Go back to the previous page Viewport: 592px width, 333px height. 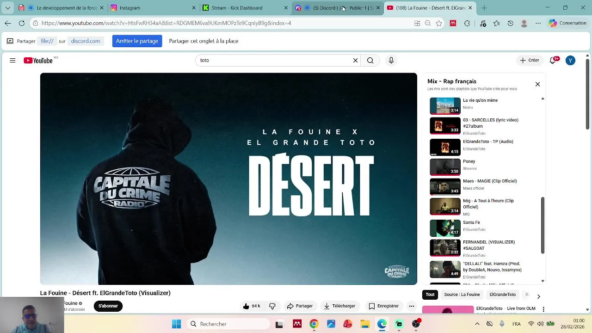(x=8, y=23)
